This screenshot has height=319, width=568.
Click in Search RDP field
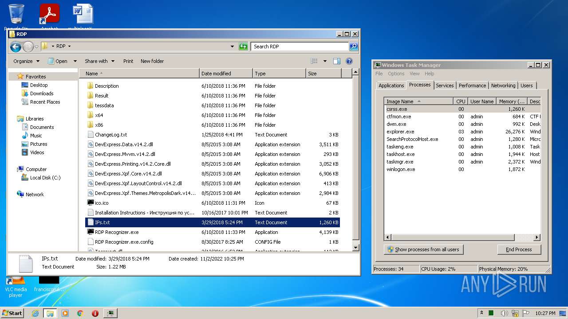tap(300, 46)
